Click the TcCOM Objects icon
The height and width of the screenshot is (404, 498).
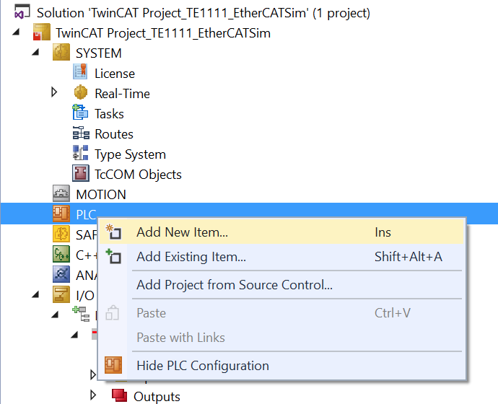click(81, 173)
